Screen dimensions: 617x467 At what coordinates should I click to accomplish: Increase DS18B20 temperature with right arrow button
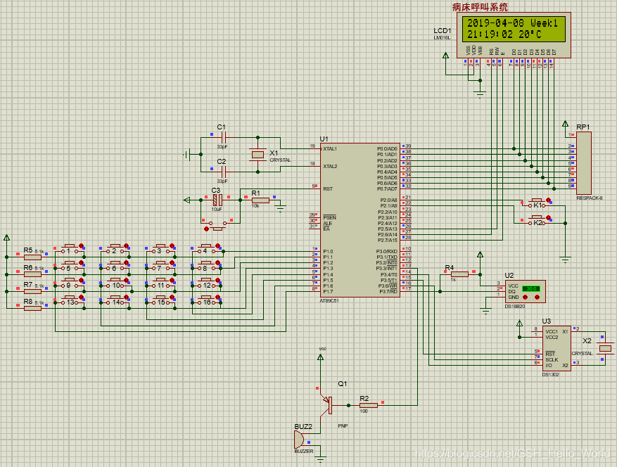537,298
